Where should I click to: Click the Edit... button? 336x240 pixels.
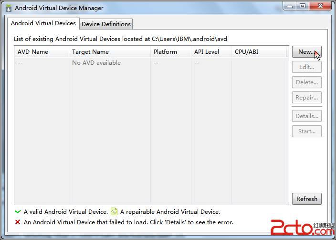(306, 67)
